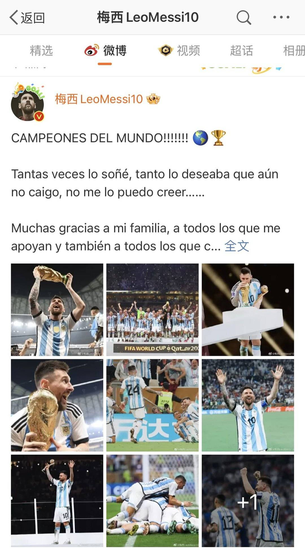Open close-up photo of Messi hugging trophy
This screenshot has width=305, height=555.
(57, 405)
